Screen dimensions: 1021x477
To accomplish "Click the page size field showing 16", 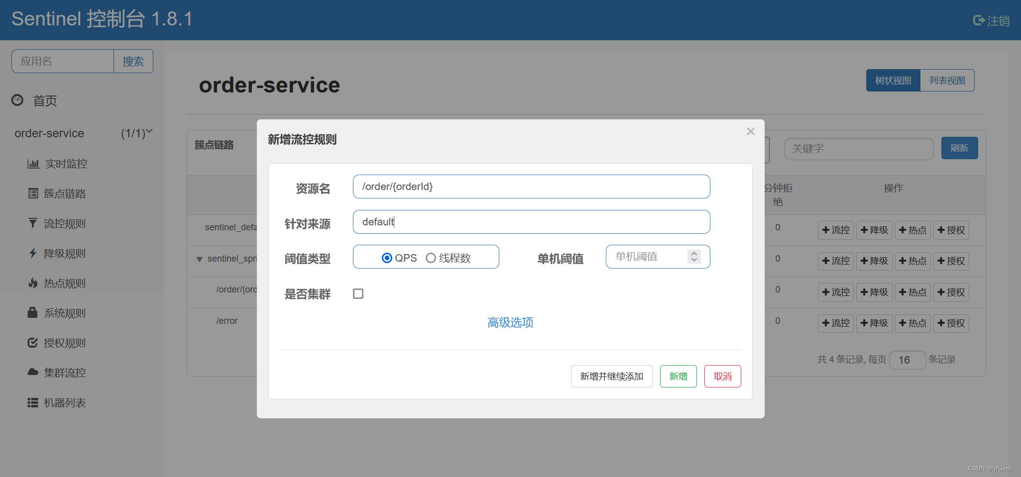I will click(907, 360).
